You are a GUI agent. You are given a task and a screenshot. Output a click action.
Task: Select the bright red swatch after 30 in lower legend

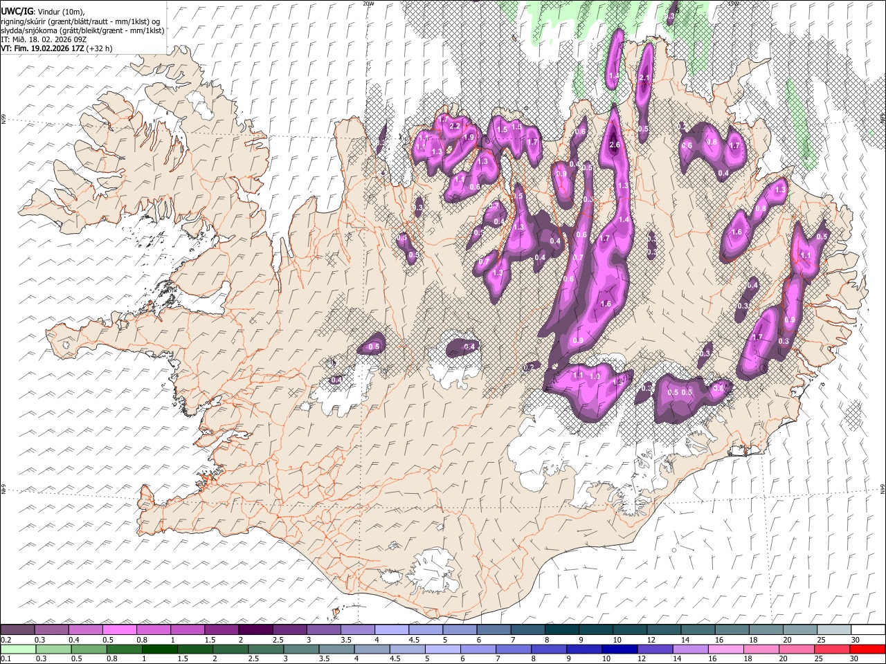pos(868,649)
